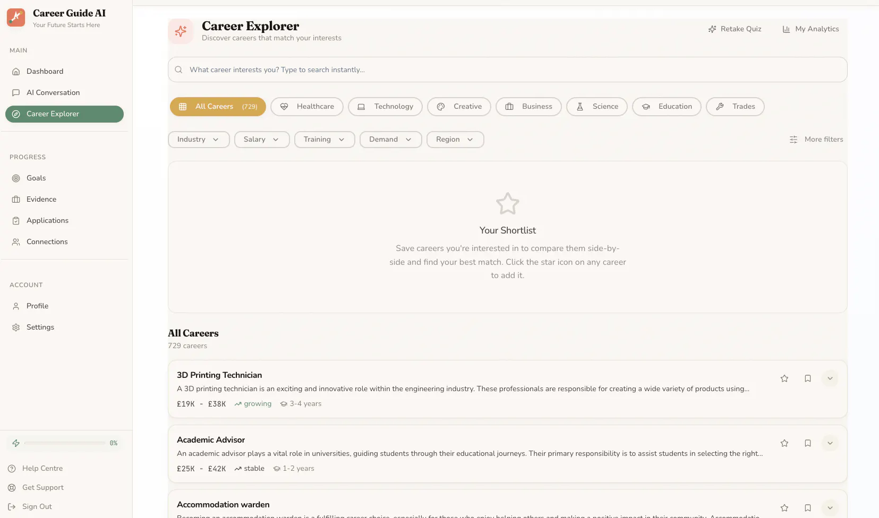The width and height of the screenshot is (879, 518).
Task: Open My Analytics
Action: point(810,29)
